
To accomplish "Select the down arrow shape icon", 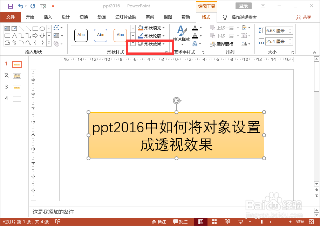I will click(x=42, y=36).
